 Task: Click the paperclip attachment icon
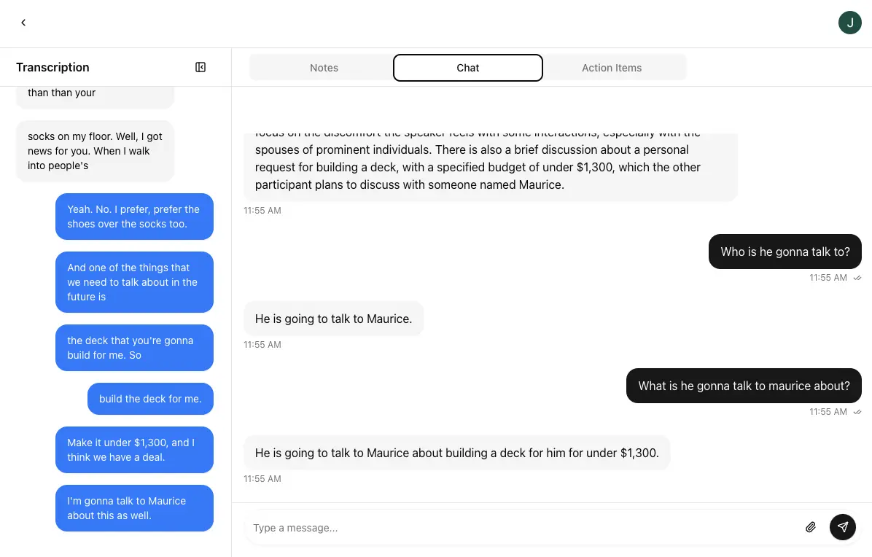click(x=810, y=527)
